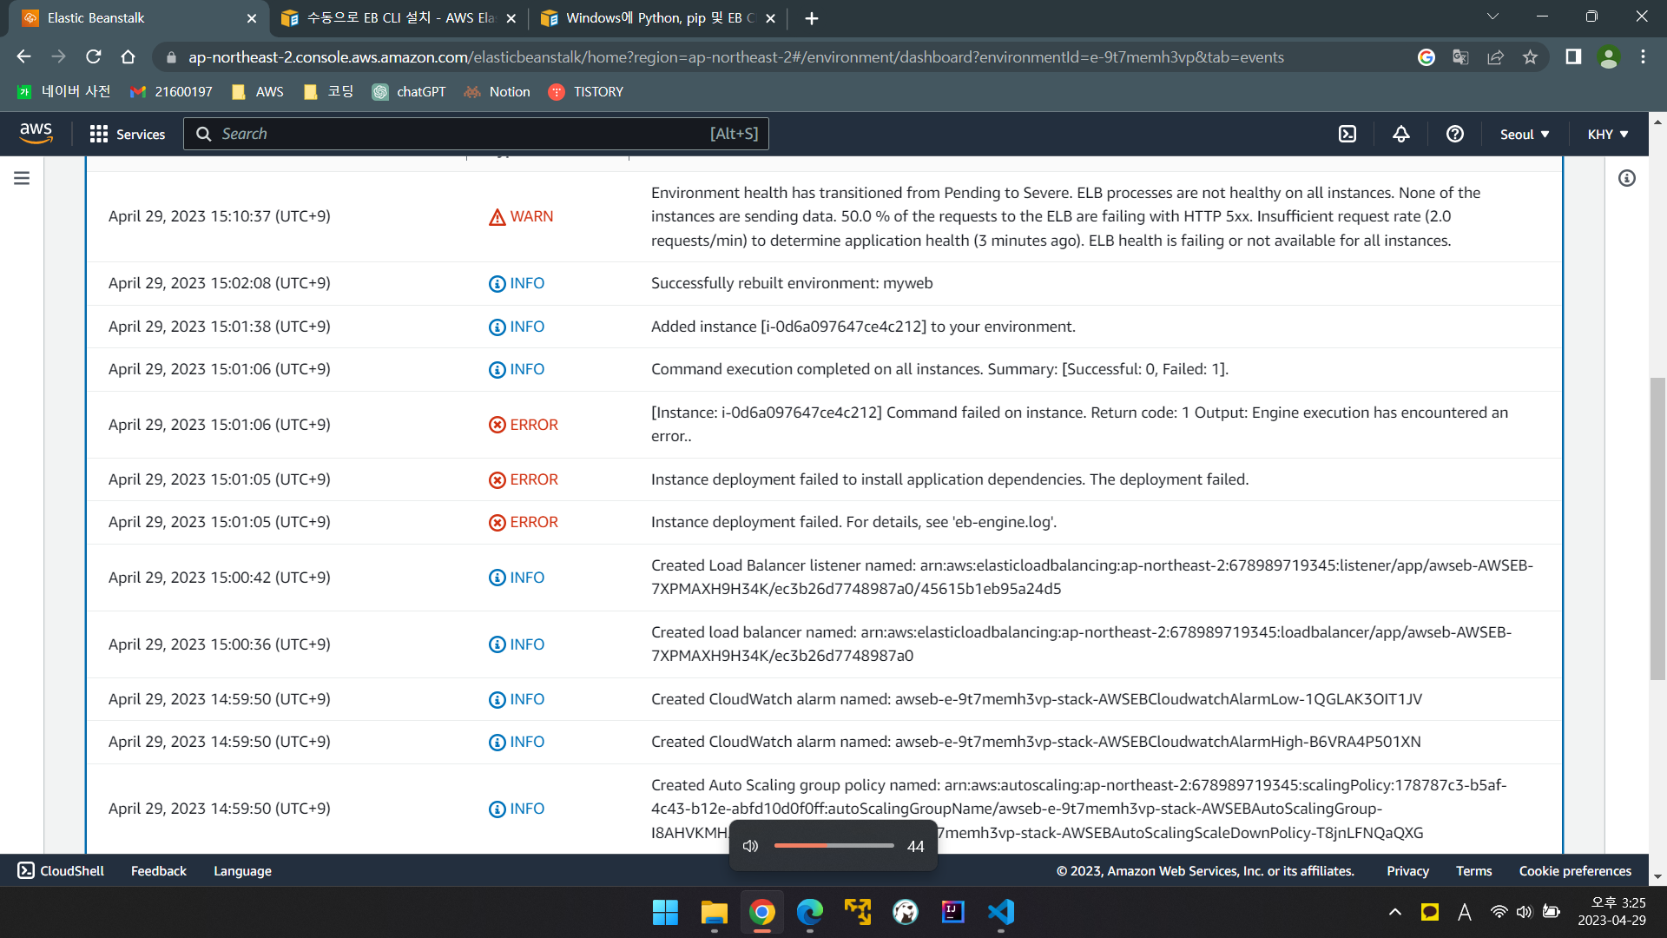The width and height of the screenshot is (1667, 938).
Task: Click the ERROR status at 15:01:06
Action: click(523, 425)
